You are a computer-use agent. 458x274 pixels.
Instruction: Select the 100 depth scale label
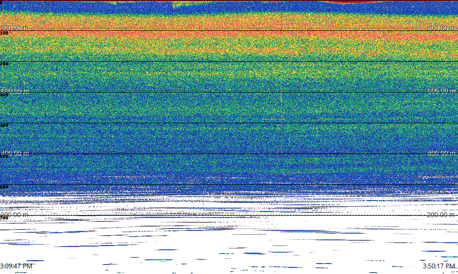pyautogui.click(x=4, y=33)
